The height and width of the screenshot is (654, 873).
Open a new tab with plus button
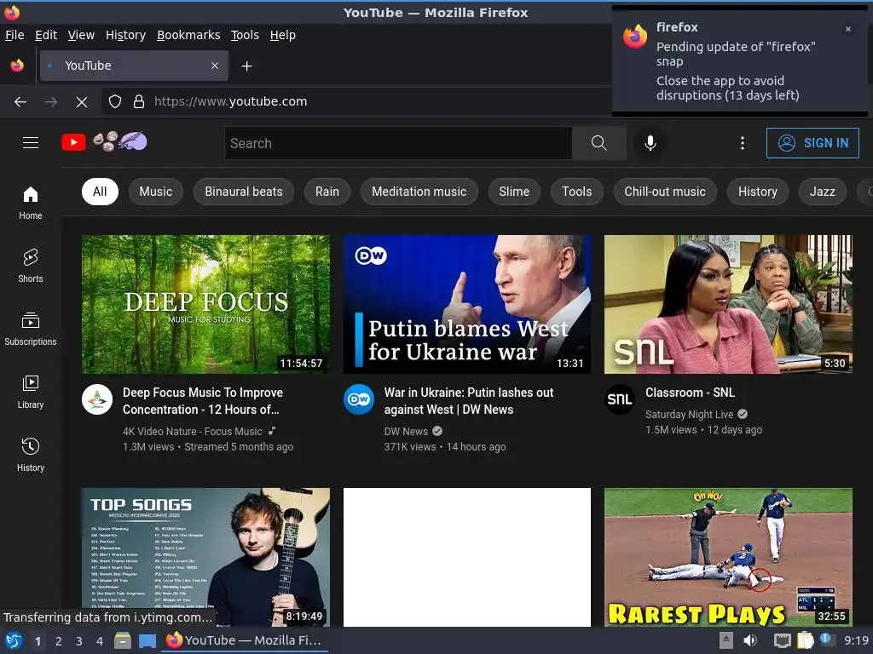pyautogui.click(x=246, y=66)
